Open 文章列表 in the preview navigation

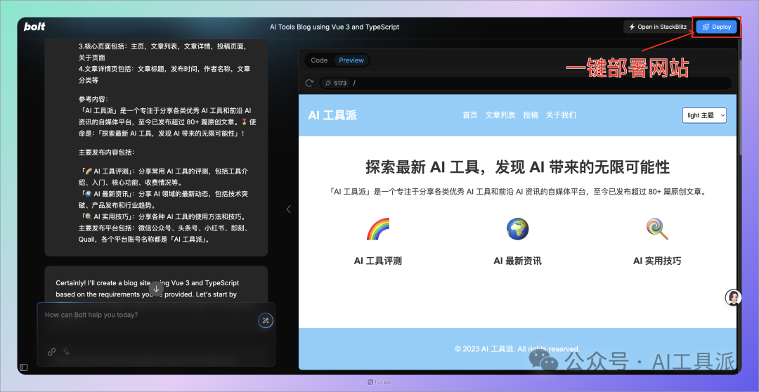click(x=500, y=115)
